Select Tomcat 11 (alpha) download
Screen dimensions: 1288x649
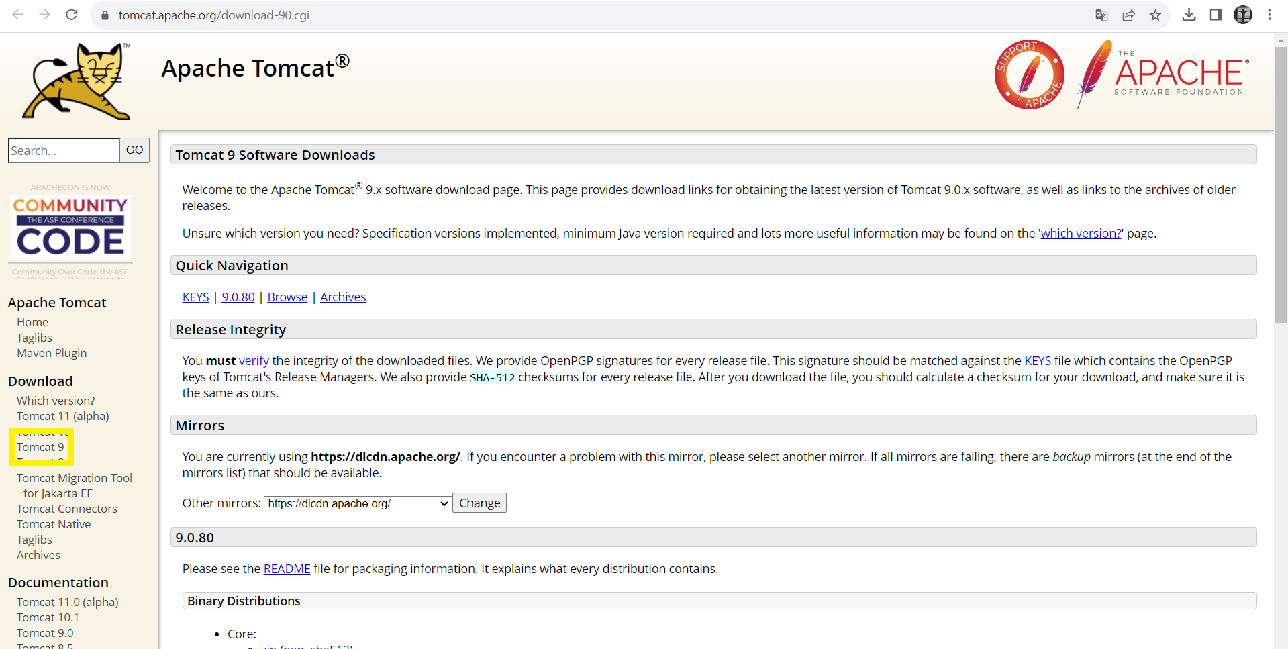62,416
